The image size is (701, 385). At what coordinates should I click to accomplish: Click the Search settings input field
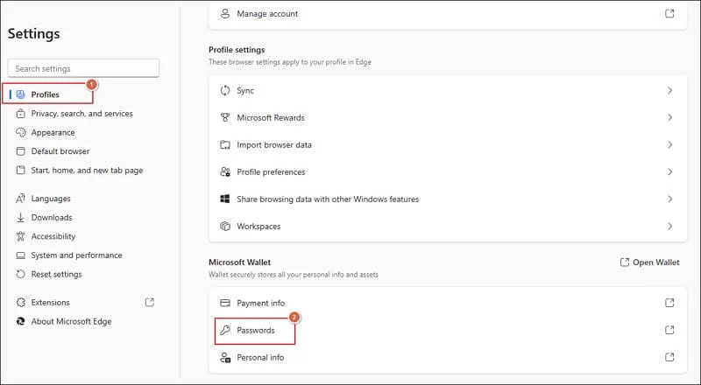click(83, 68)
